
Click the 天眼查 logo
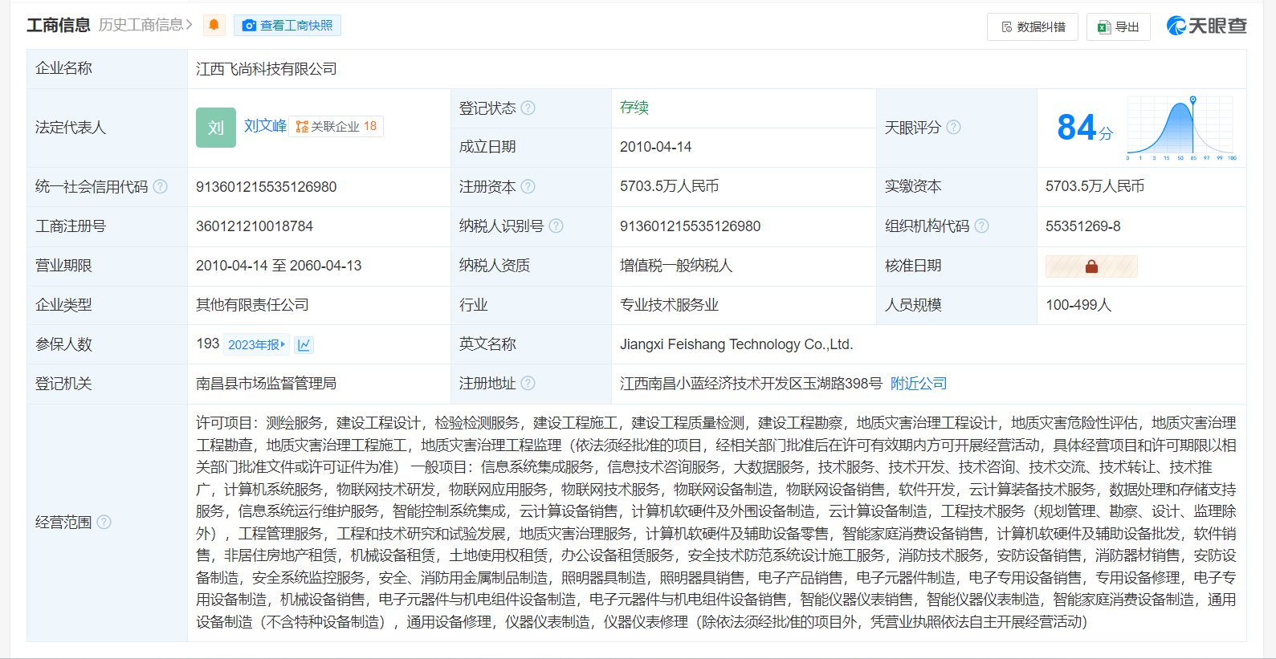[1207, 26]
